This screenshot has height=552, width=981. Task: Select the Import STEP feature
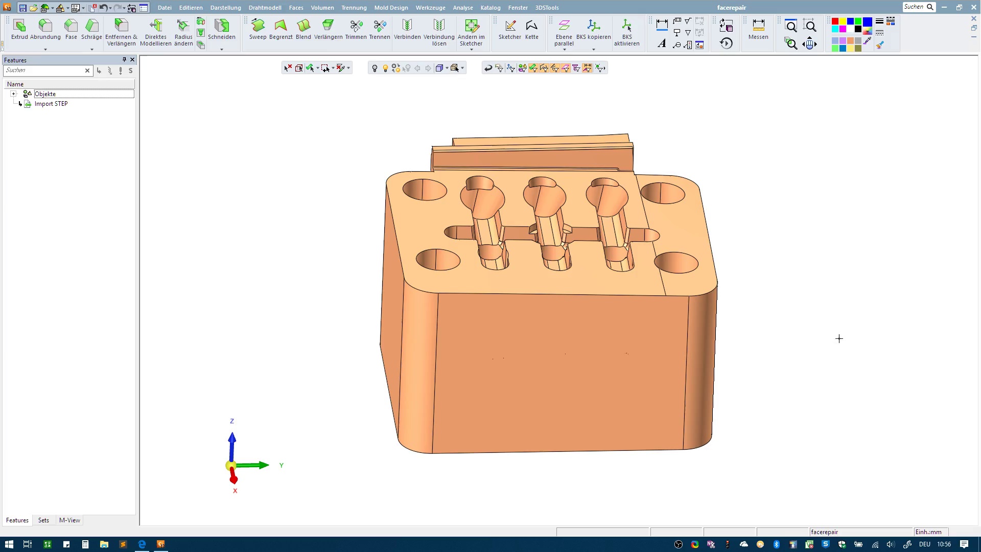tap(51, 104)
